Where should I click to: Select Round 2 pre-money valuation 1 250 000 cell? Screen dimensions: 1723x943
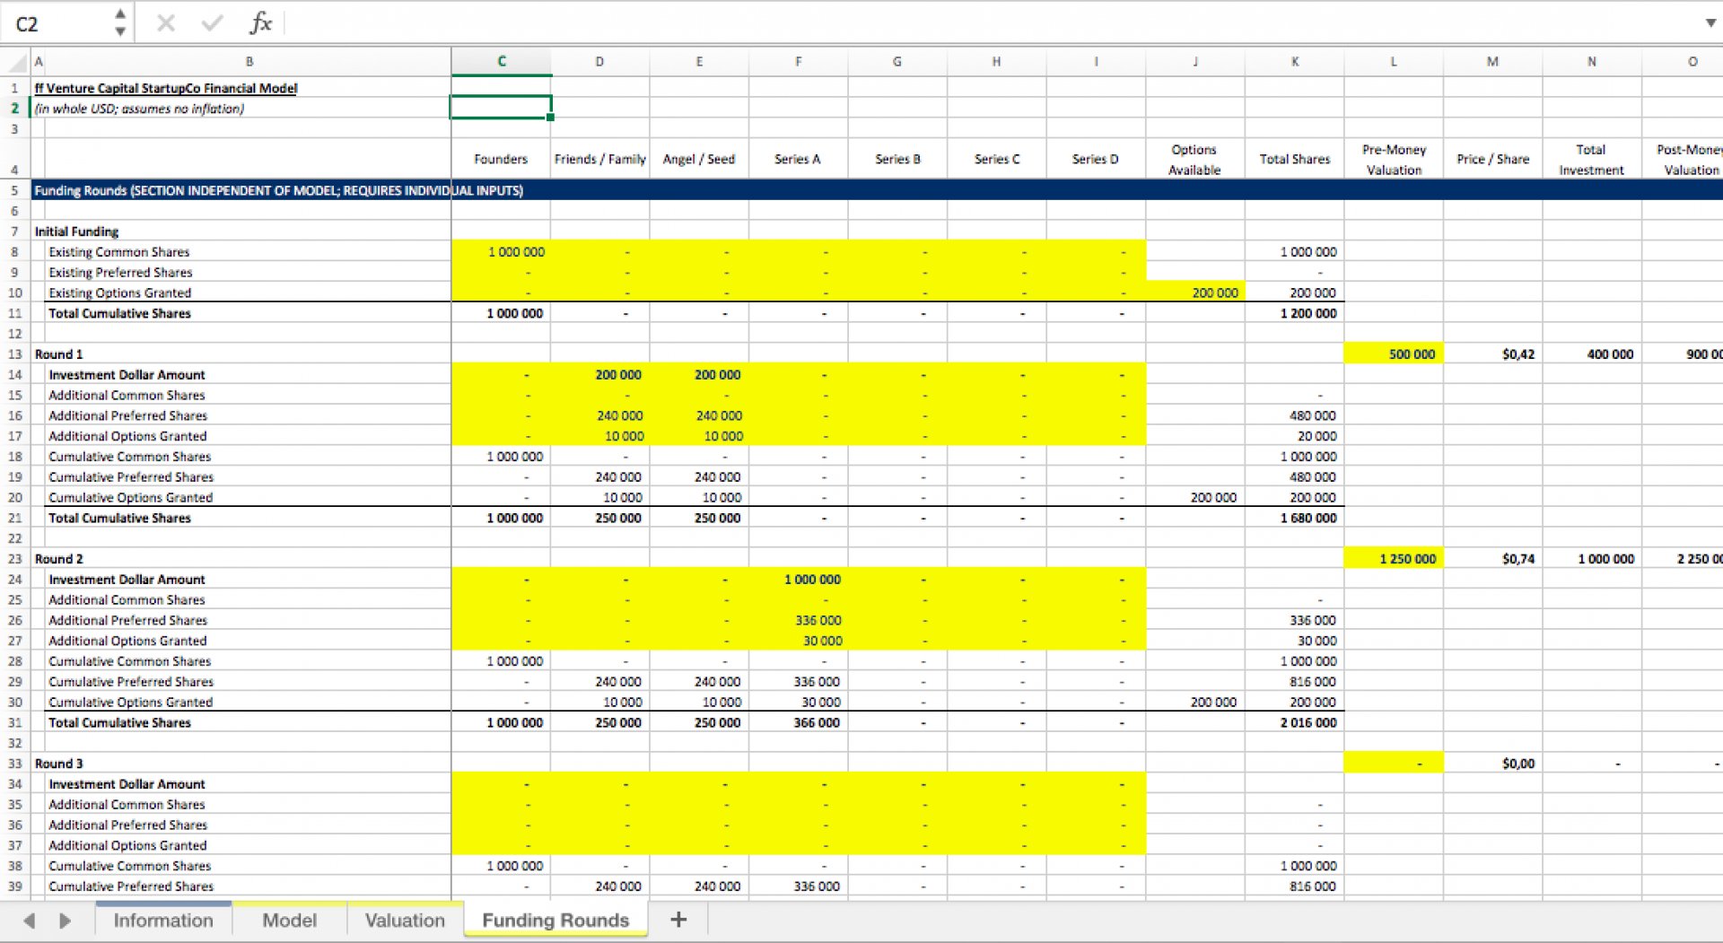[1394, 559]
